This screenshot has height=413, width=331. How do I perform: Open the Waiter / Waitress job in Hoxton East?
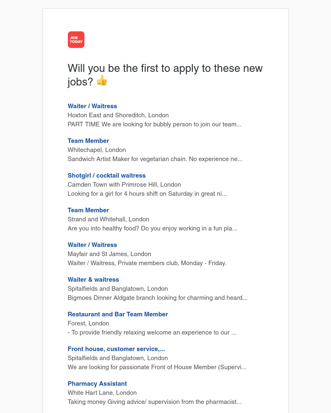(92, 106)
